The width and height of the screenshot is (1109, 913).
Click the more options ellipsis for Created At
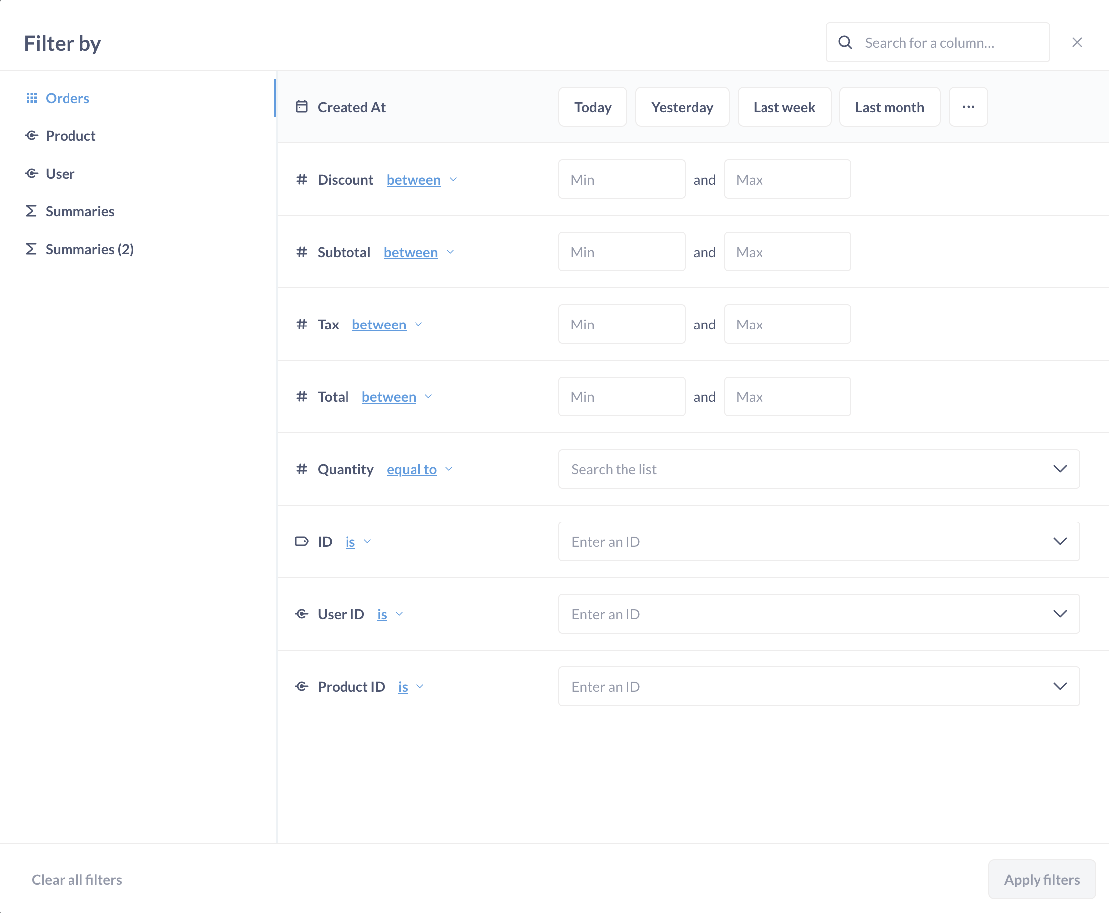coord(968,107)
